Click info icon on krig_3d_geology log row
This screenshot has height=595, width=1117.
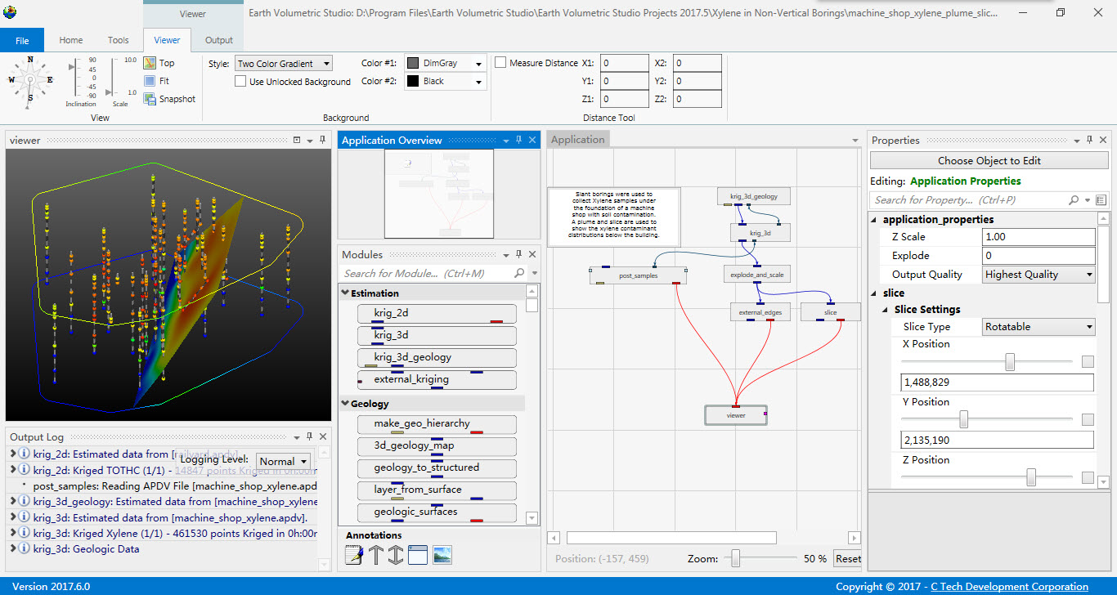25,501
